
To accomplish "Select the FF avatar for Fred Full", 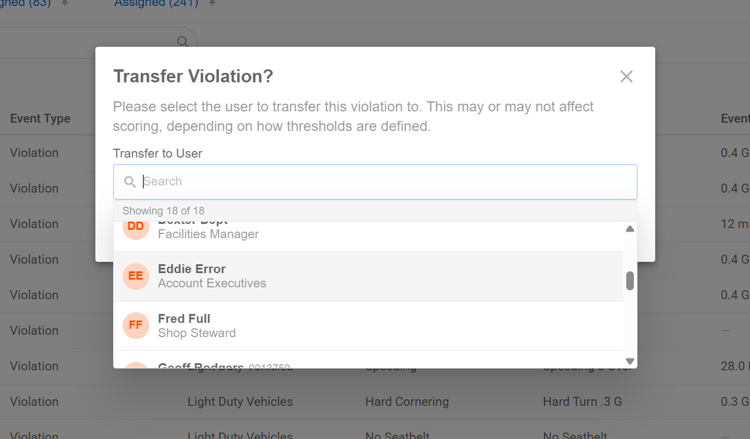I will [x=136, y=325].
